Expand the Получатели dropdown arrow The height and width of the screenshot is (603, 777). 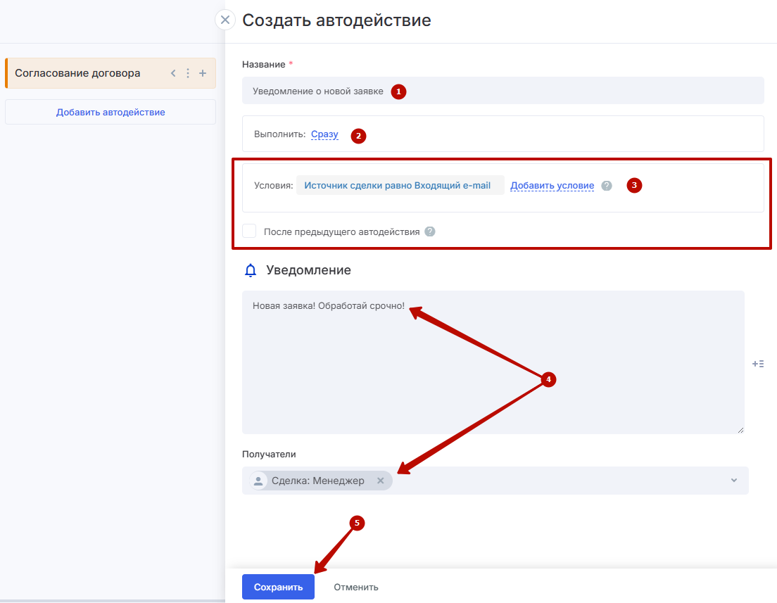click(x=734, y=481)
